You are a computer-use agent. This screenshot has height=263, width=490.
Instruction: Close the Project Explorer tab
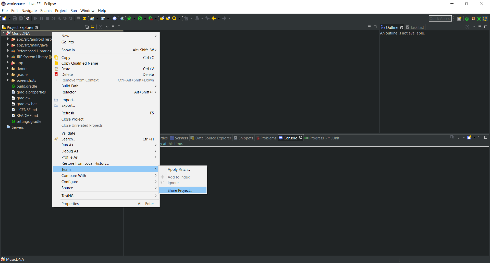coord(37,27)
